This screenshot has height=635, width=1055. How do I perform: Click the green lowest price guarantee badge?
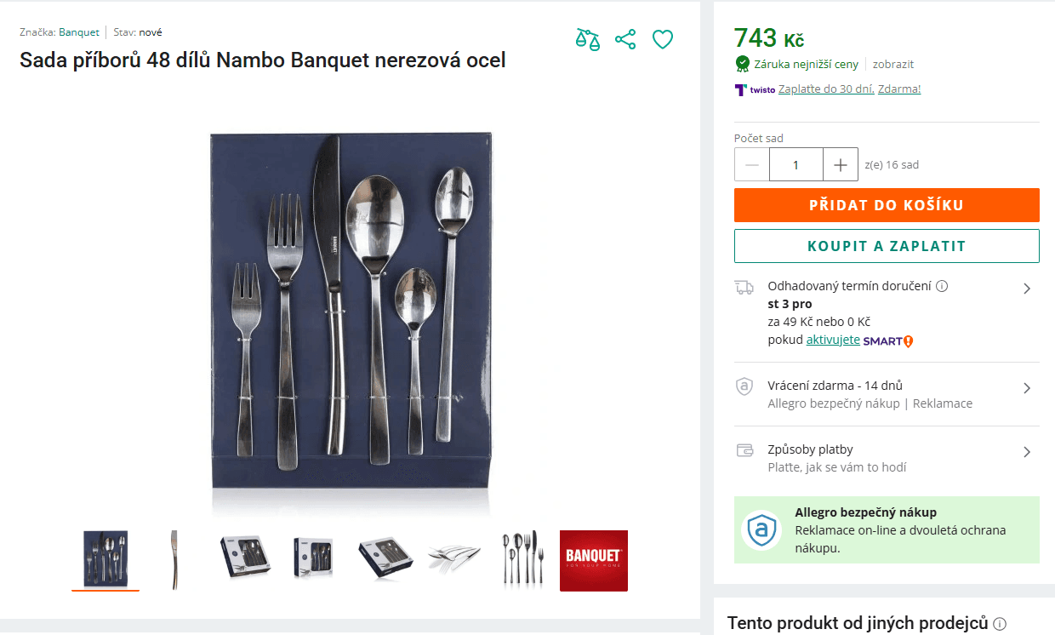point(742,64)
